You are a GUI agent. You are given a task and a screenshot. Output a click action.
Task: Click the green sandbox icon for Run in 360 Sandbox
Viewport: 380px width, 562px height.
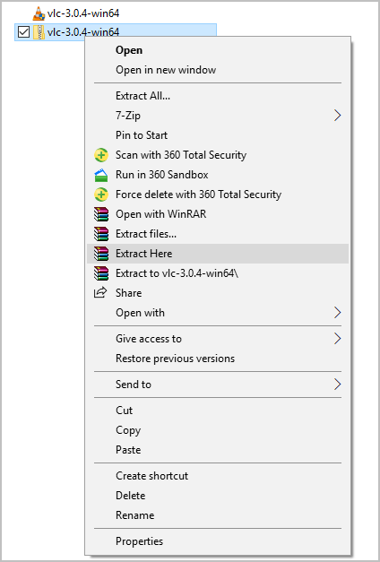click(101, 175)
